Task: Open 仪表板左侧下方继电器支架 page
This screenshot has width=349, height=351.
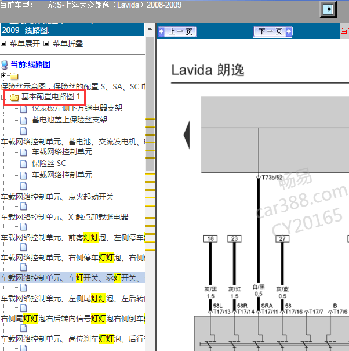Action: pos(77,108)
